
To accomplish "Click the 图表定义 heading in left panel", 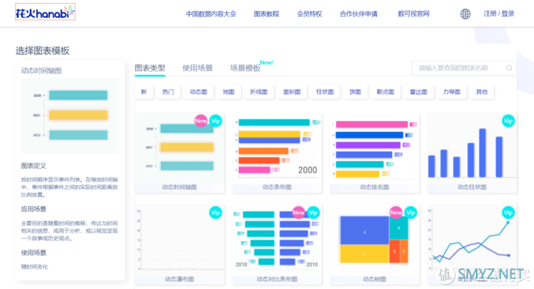I will click(x=33, y=166).
